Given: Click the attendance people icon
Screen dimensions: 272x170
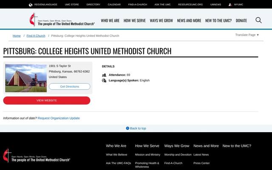Looking at the screenshot, I should 104,75.
